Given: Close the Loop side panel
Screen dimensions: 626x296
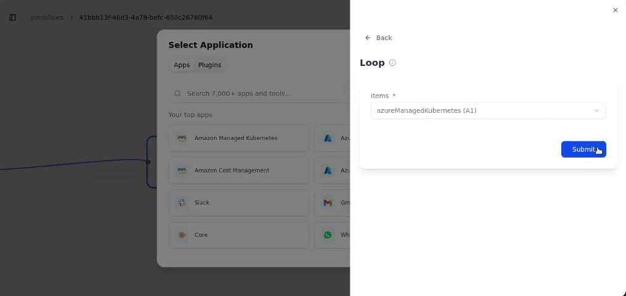Looking at the screenshot, I should pos(616,10).
